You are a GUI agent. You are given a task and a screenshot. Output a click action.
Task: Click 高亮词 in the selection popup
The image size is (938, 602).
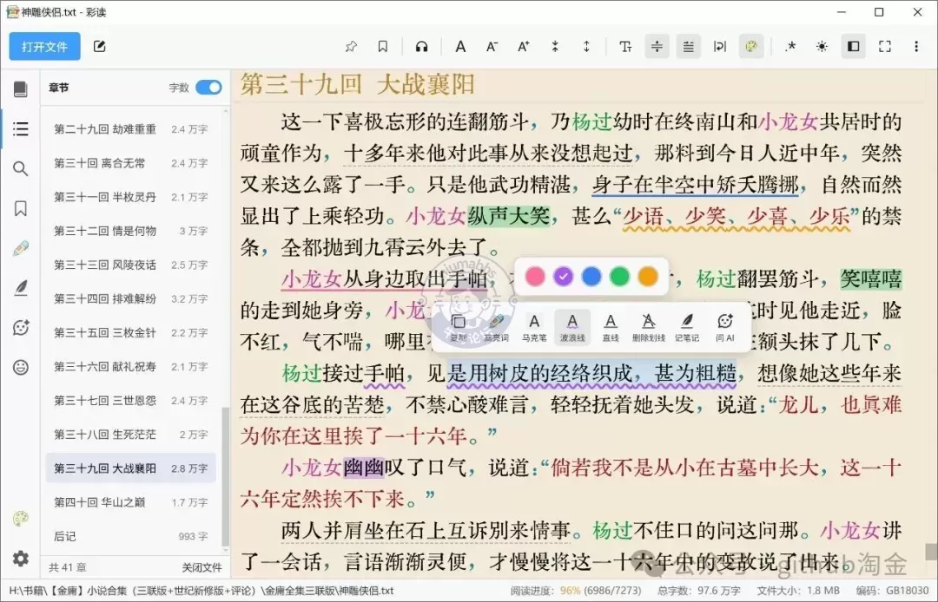(x=496, y=327)
